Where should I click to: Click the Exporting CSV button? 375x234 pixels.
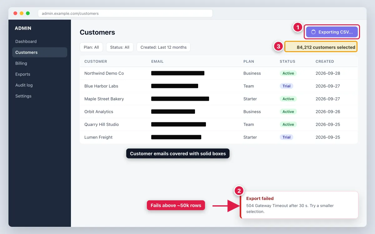[332, 32]
